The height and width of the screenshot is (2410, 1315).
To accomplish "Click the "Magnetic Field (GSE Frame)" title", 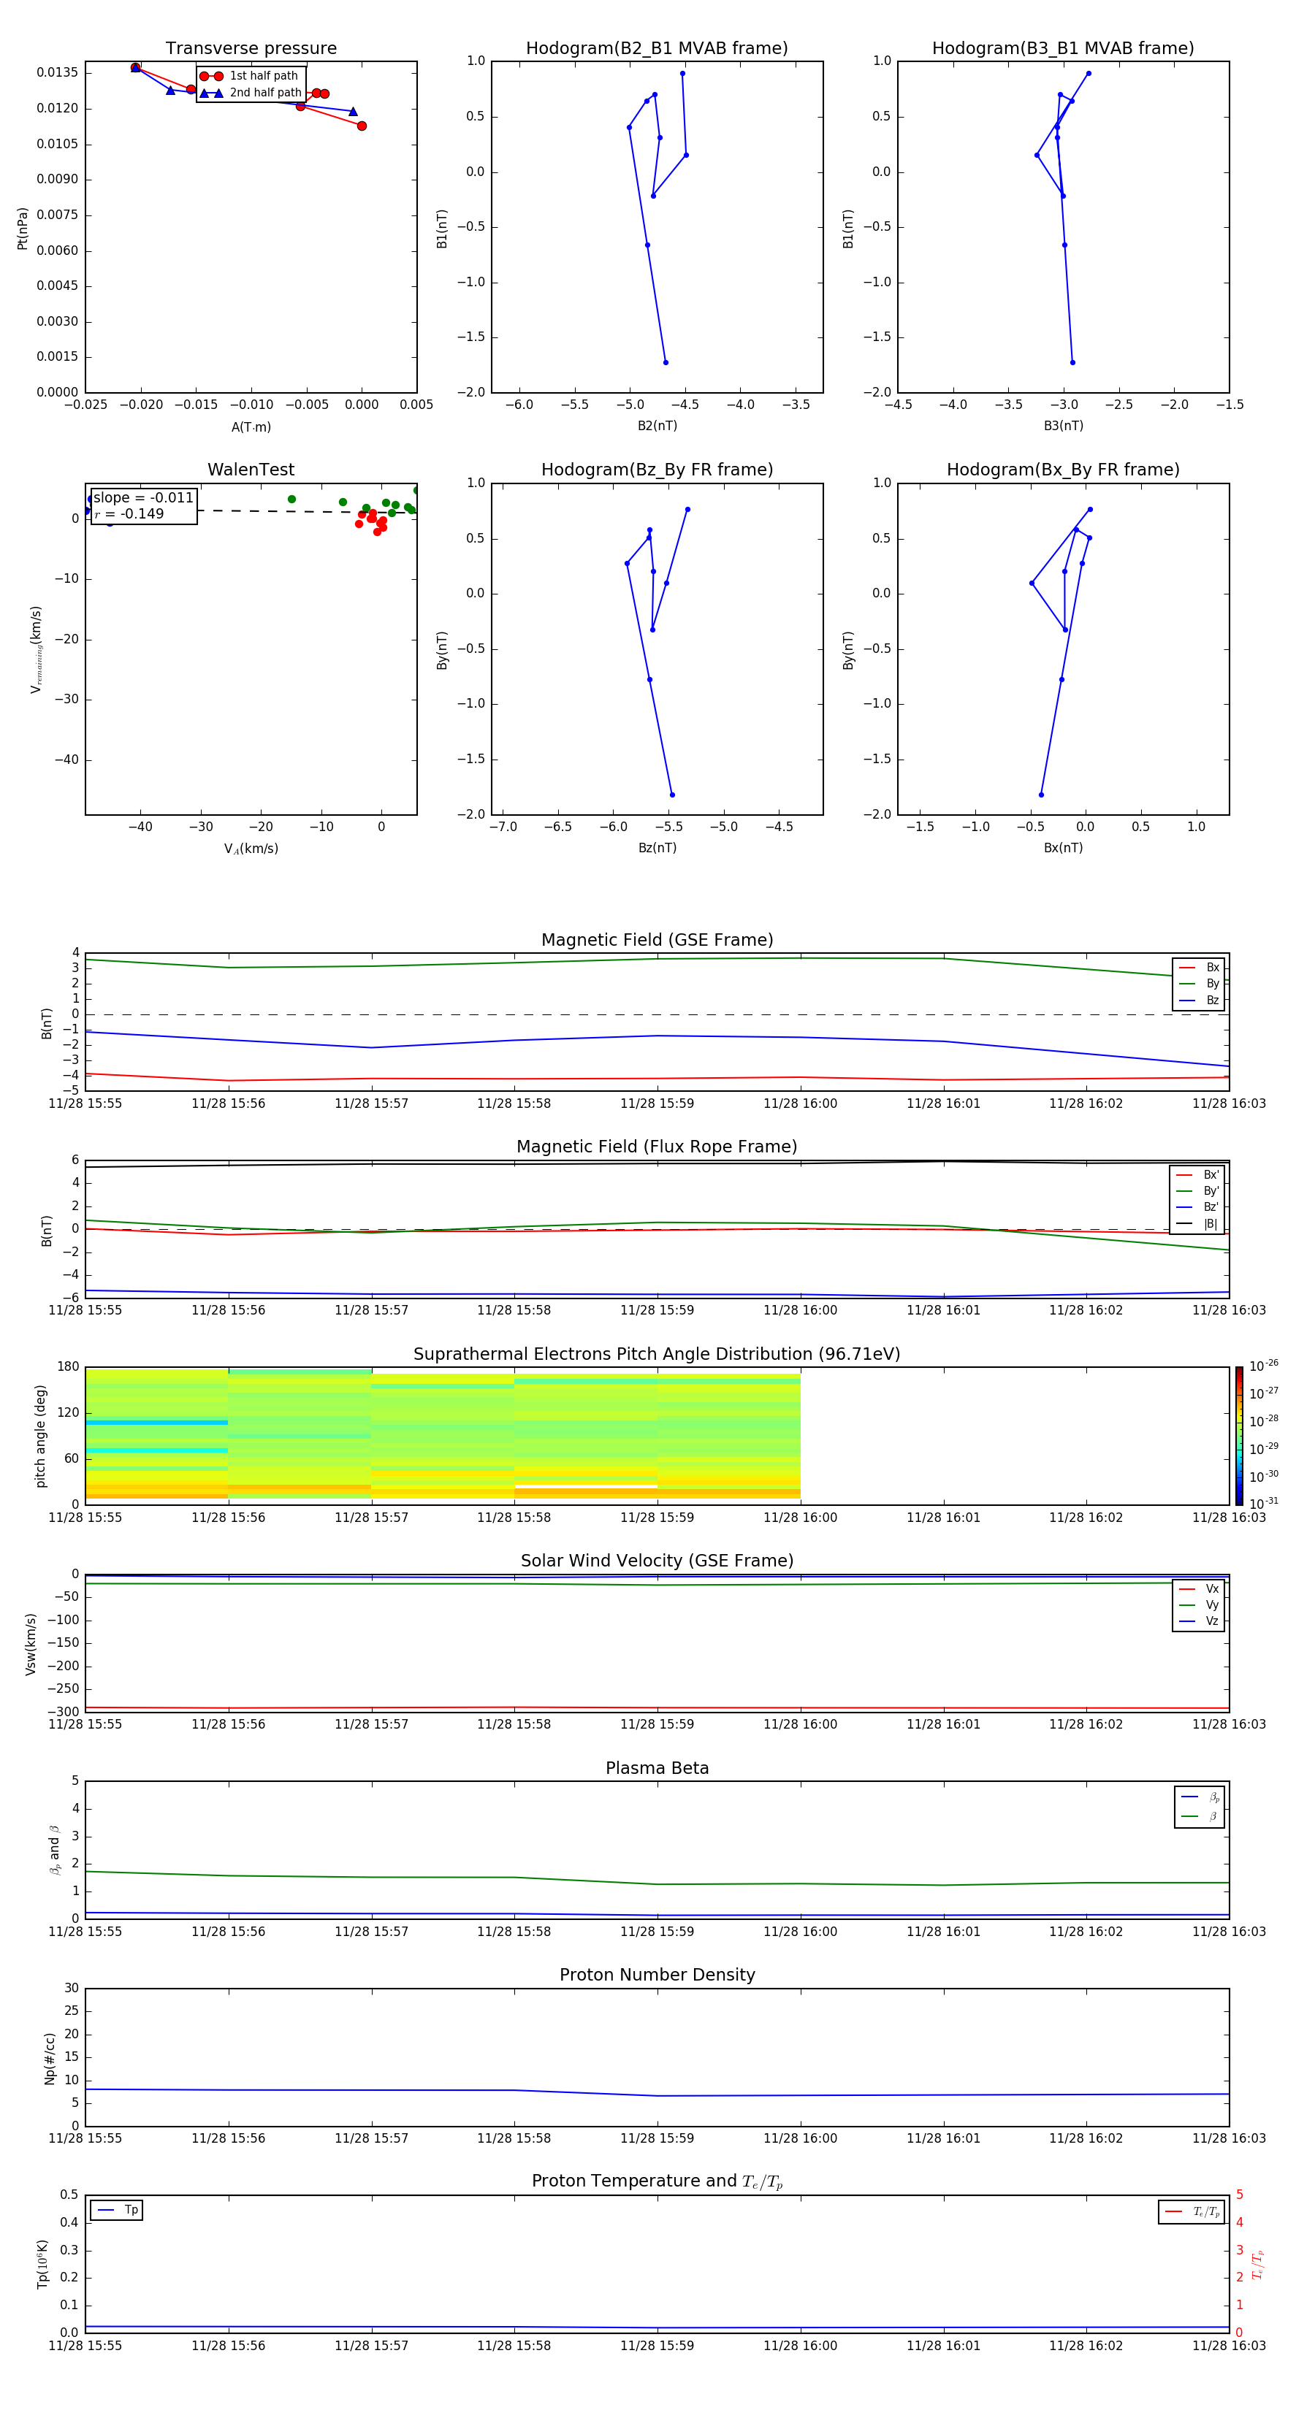I will tap(657, 940).
